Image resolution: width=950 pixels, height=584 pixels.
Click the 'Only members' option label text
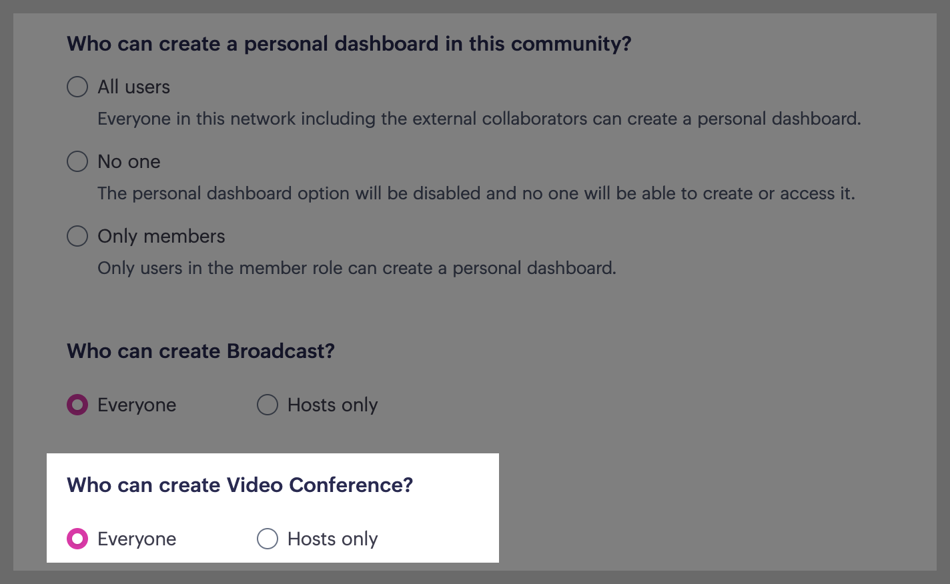tap(161, 236)
